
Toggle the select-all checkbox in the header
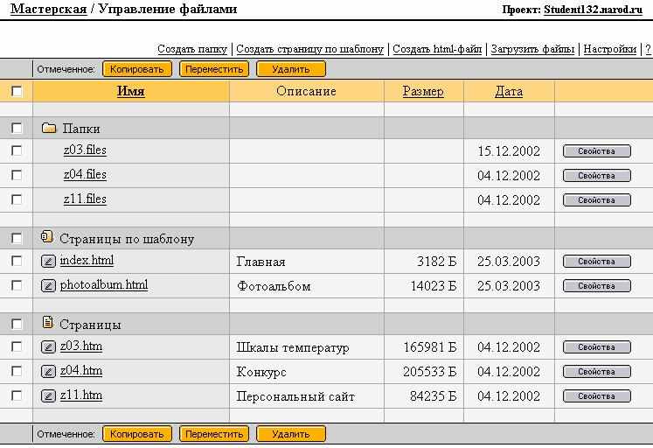click(17, 91)
